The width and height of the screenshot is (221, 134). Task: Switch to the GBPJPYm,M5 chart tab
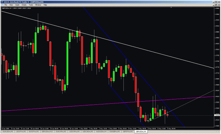pyautogui.click(x=128, y=132)
